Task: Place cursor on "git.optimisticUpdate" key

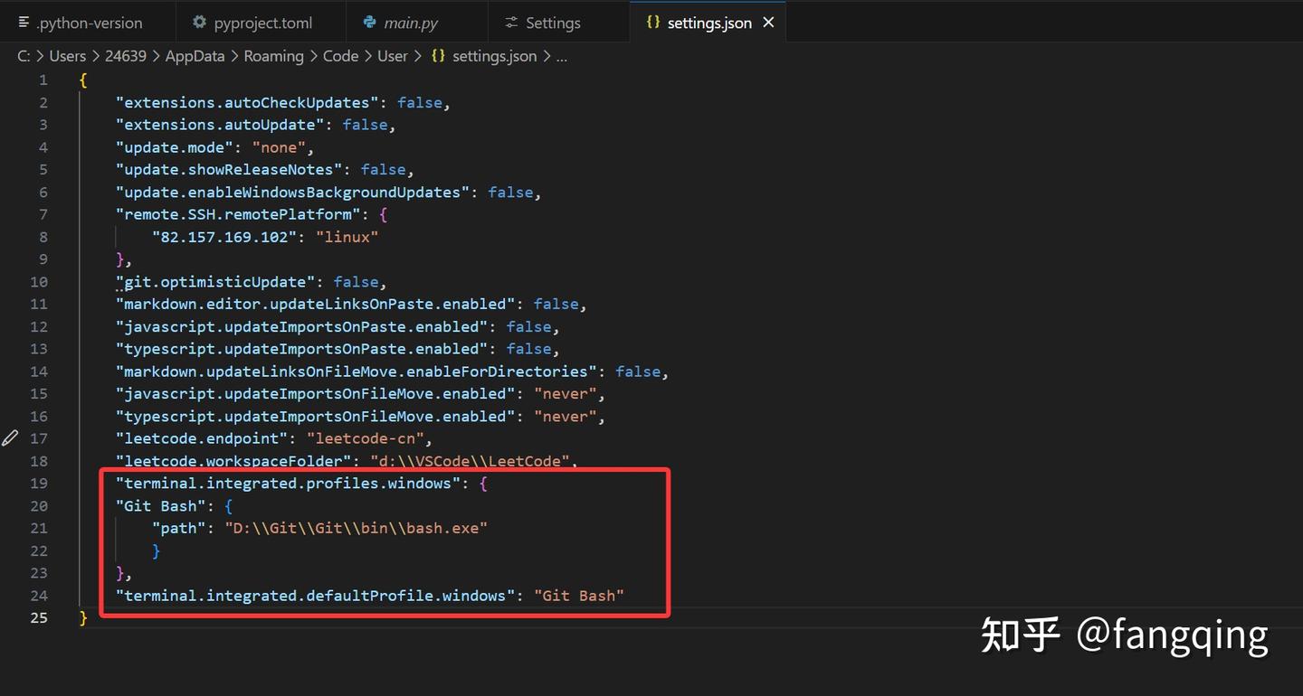Action: (215, 282)
